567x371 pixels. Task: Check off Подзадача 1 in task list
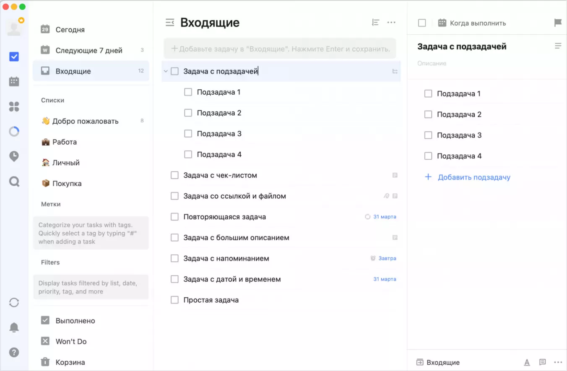coord(188,92)
